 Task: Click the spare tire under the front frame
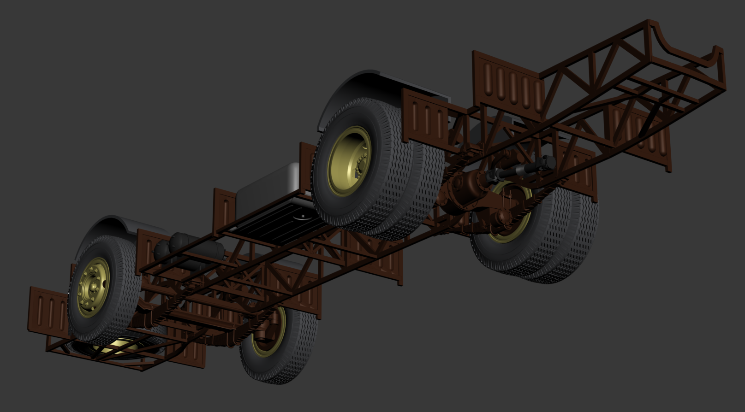point(115,348)
